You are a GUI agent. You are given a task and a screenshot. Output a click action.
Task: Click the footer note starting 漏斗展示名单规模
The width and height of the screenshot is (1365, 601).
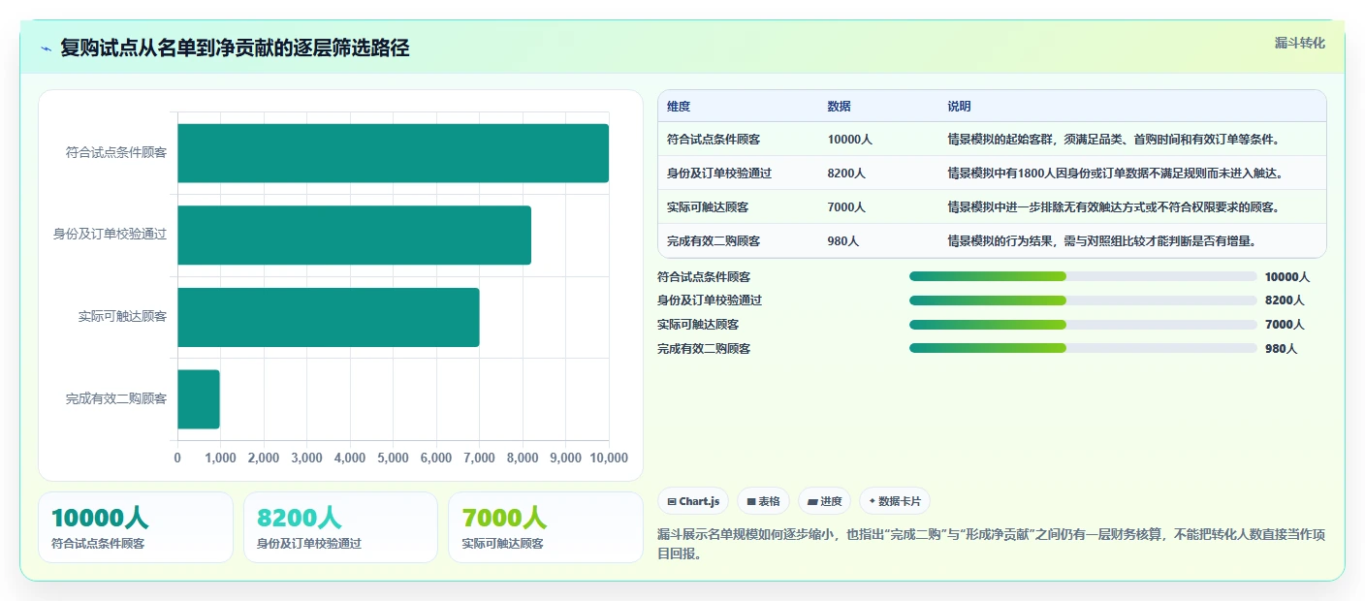click(x=991, y=544)
